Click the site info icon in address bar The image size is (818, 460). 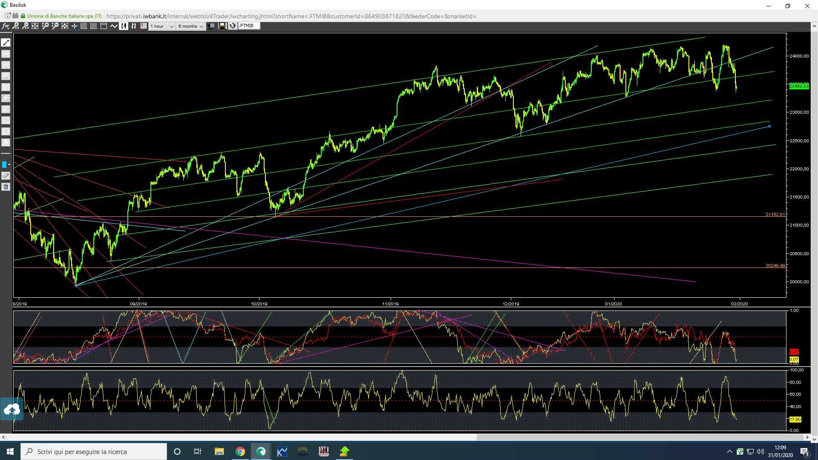click(8, 16)
